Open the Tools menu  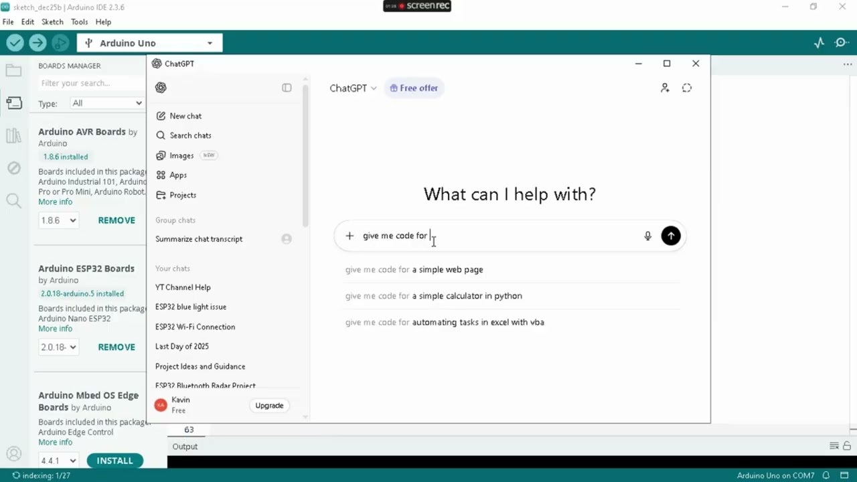(x=79, y=22)
